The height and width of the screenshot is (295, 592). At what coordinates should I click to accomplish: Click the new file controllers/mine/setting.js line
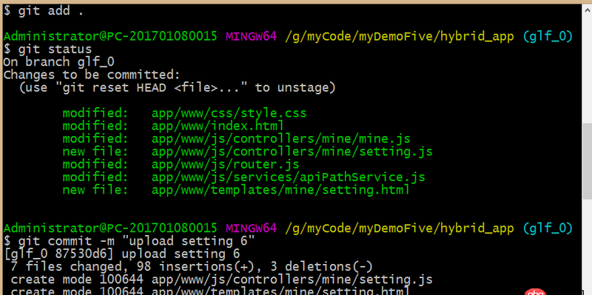point(248,152)
